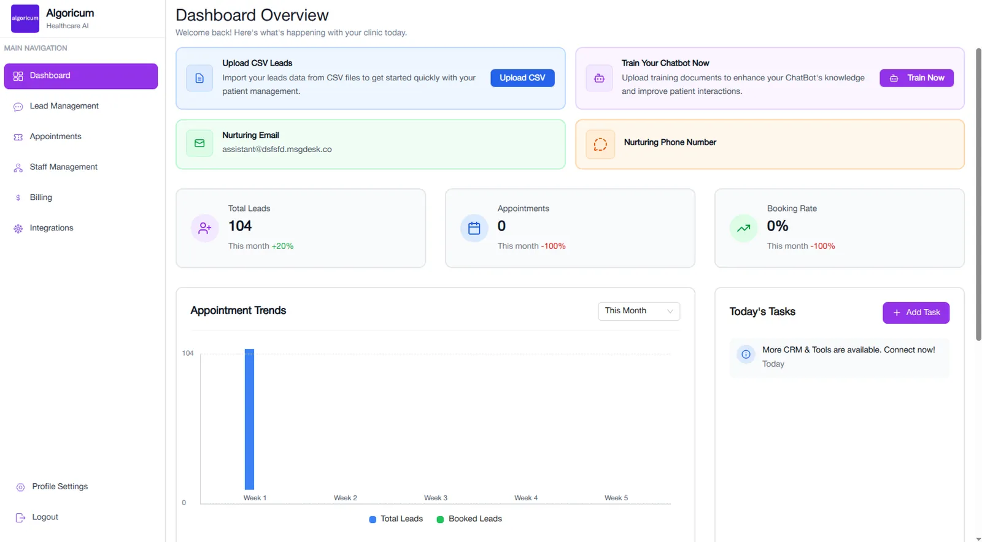Screen dimensions: 982x542
Task: Click the Week 1 blue bar in chart
Action: pyautogui.click(x=249, y=419)
